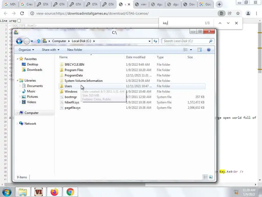Expand the Documents library node
Image resolution: width=262 pixels, height=197 pixels.
20,86
